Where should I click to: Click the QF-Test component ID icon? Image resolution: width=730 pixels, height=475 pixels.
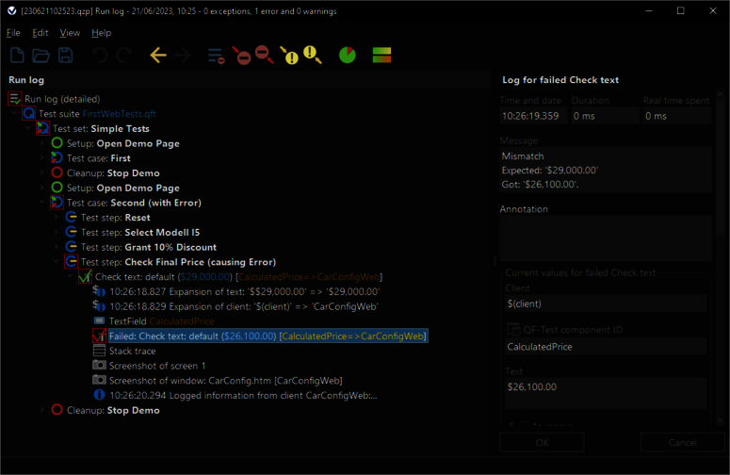tap(514, 329)
